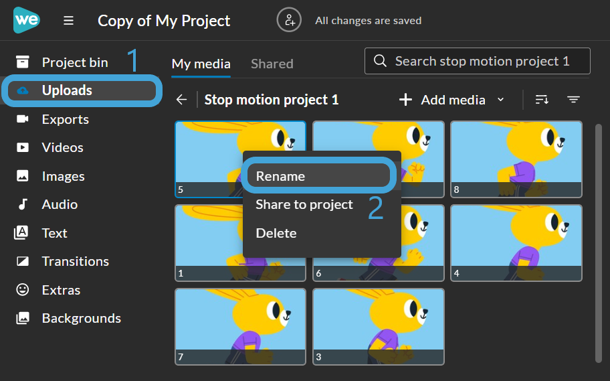Screen dimensions: 610x381
Task: Switch to the Shared tab
Action: click(272, 64)
